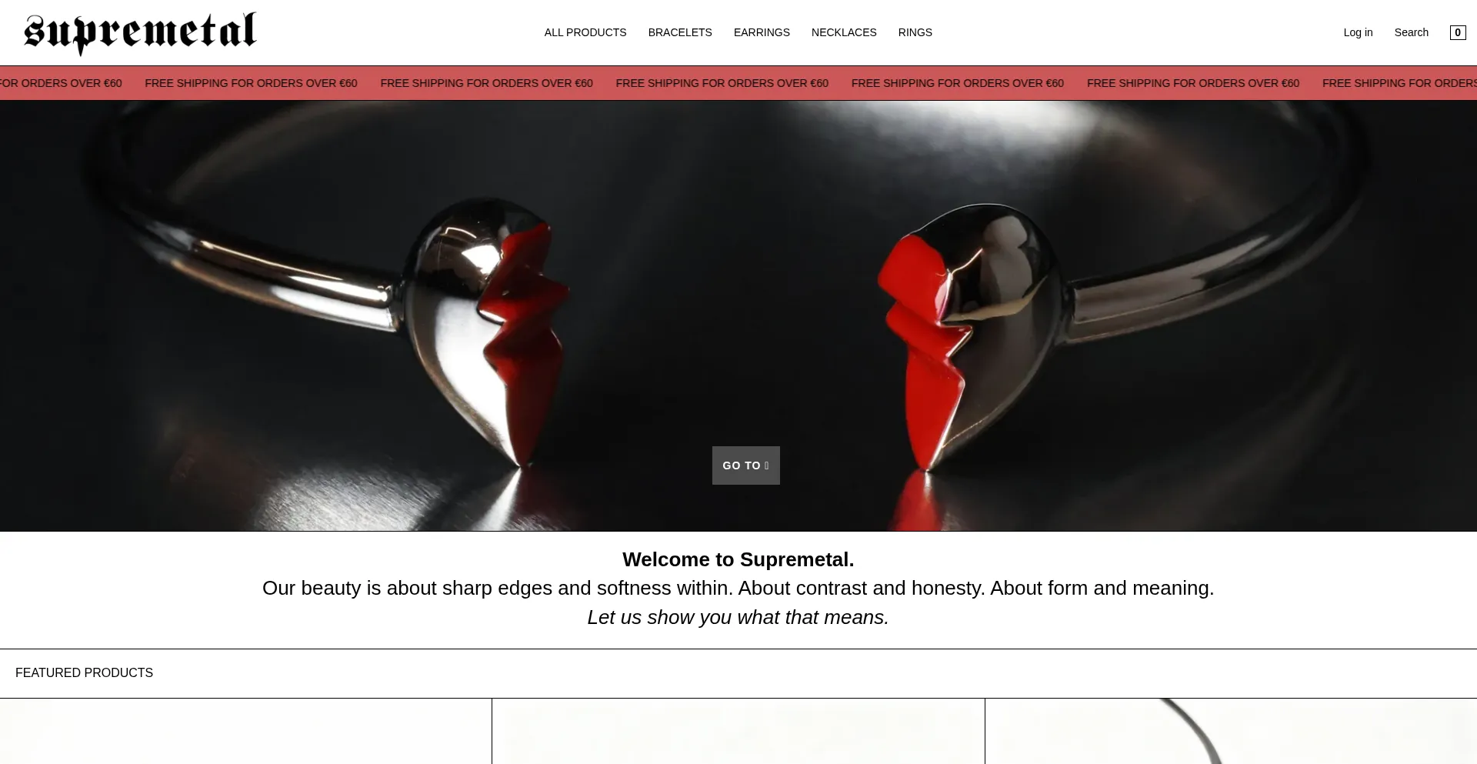Open the Search link
The height and width of the screenshot is (764, 1477).
pyautogui.click(x=1411, y=32)
